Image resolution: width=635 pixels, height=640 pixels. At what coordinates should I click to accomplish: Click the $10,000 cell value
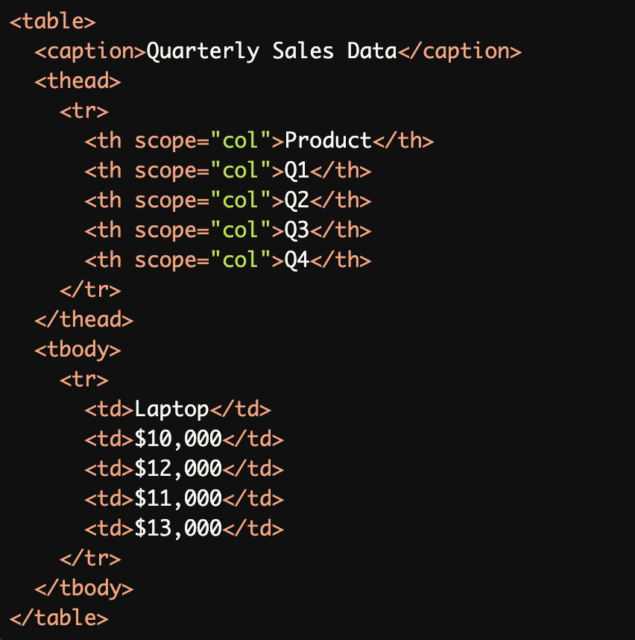178,439
